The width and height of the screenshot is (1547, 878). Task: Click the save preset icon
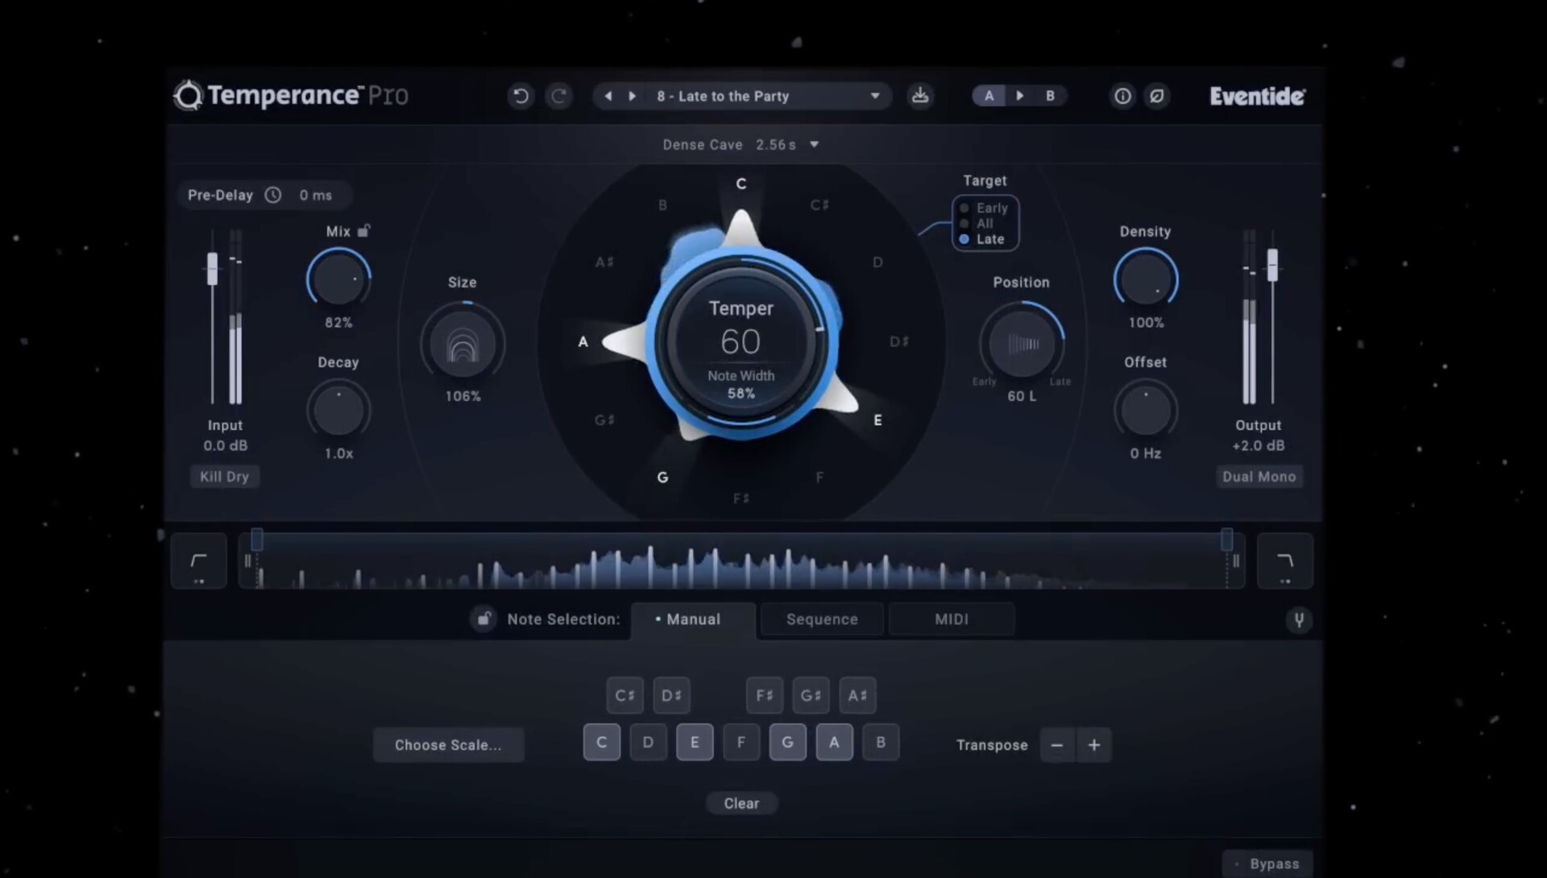[919, 96]
